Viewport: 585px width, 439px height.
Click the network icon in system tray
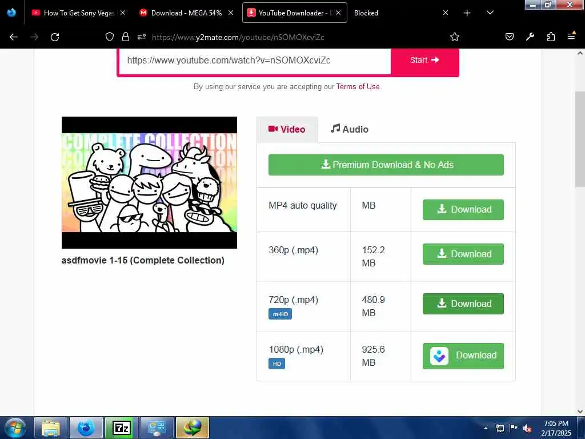499,429
